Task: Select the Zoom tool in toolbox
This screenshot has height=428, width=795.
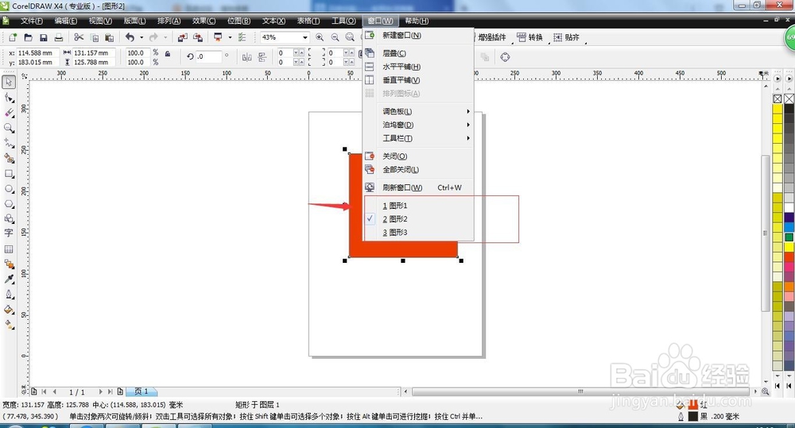Action: pyautogui.click(x=9, y=128)
